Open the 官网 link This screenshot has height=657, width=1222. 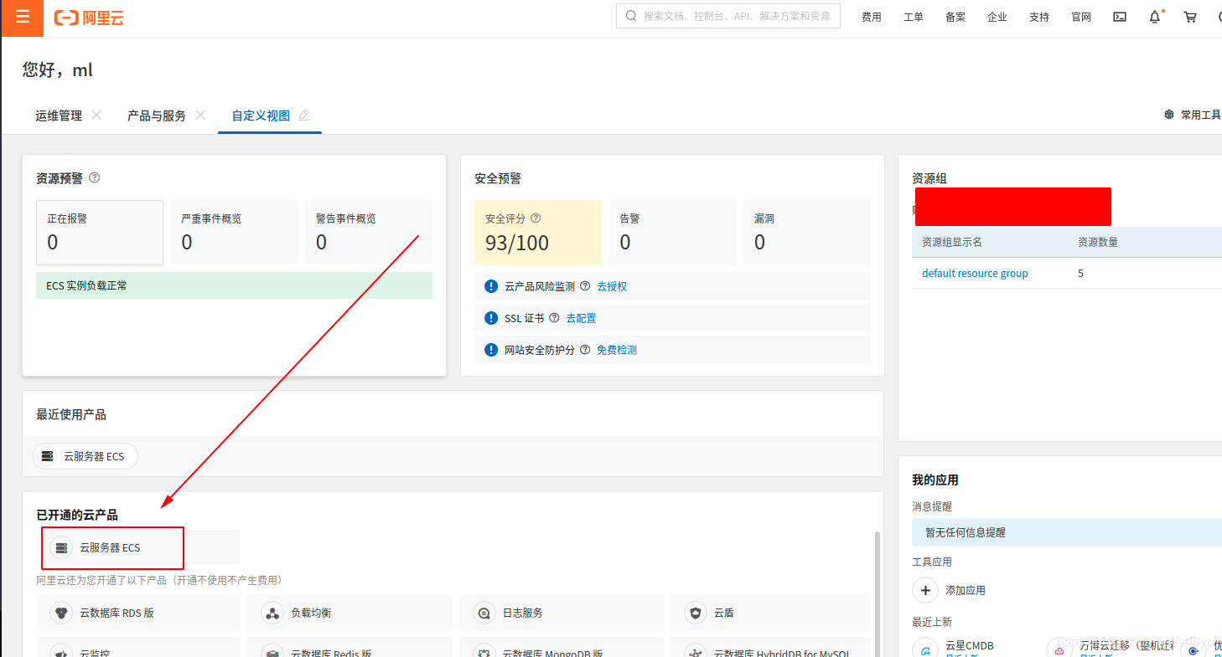tap(1081, 17)
